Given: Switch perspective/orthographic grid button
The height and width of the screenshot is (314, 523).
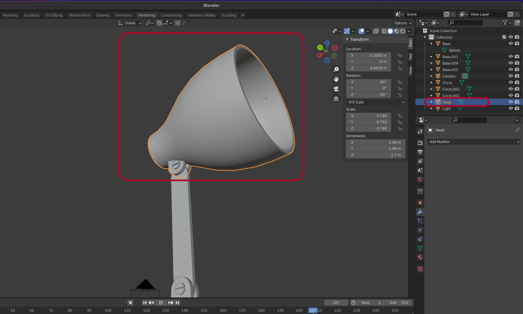Looking at the screenshot, I should (336, 99).
